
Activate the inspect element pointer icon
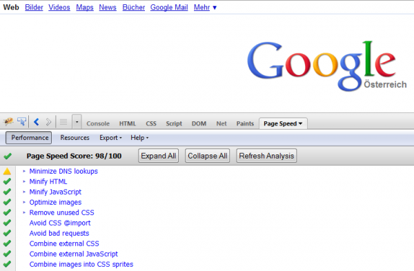tap(21, 121)
